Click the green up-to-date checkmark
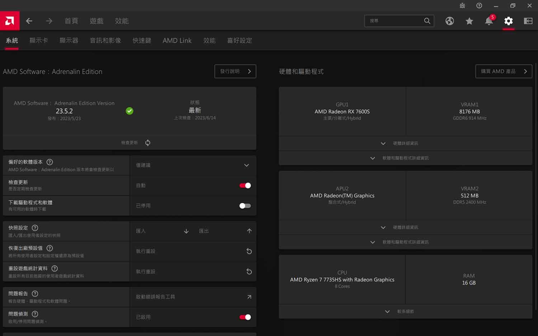This screenshot has width=538, height=336. (x=129, y=111)
